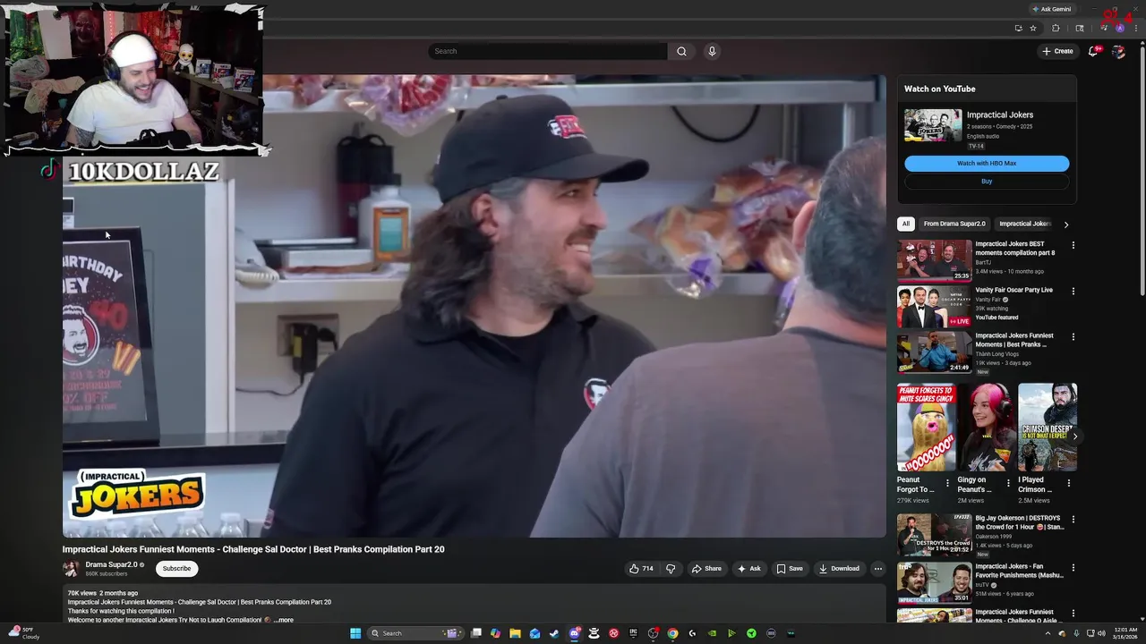Open Chrome three-dot menu

[x=1136, y=28]
